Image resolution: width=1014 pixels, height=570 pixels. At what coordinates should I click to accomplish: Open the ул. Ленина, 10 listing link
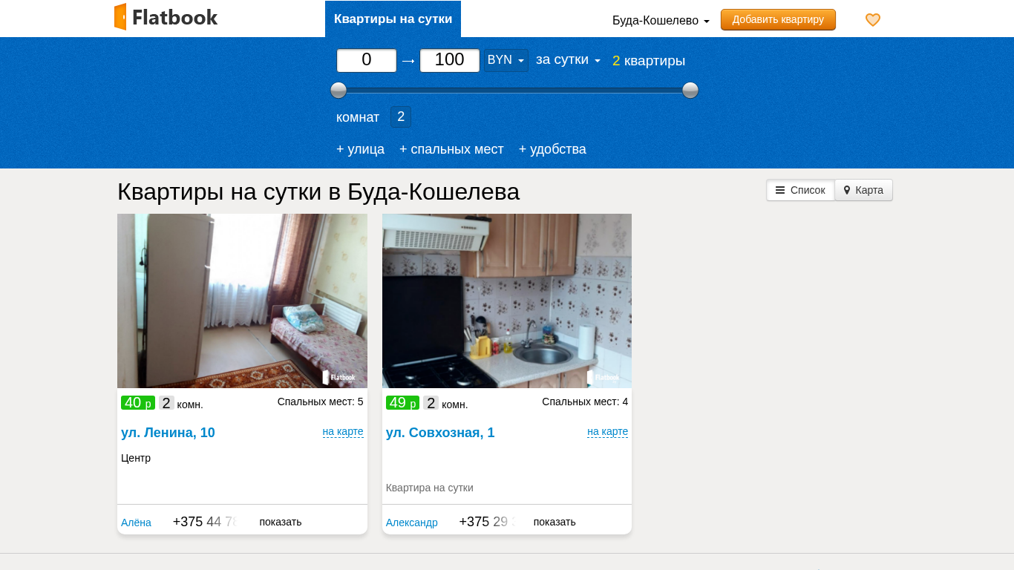pos(168,433)
